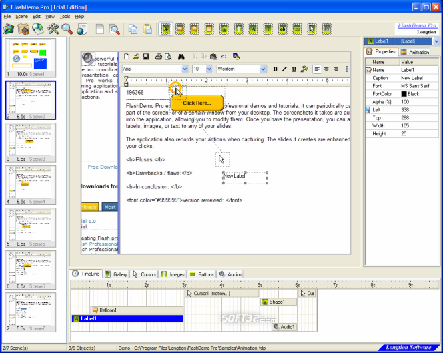Viewport: 443px width, 353px height.
Task: Click the 'Click Here...' balloon on canvas
Action: [197, 103]
